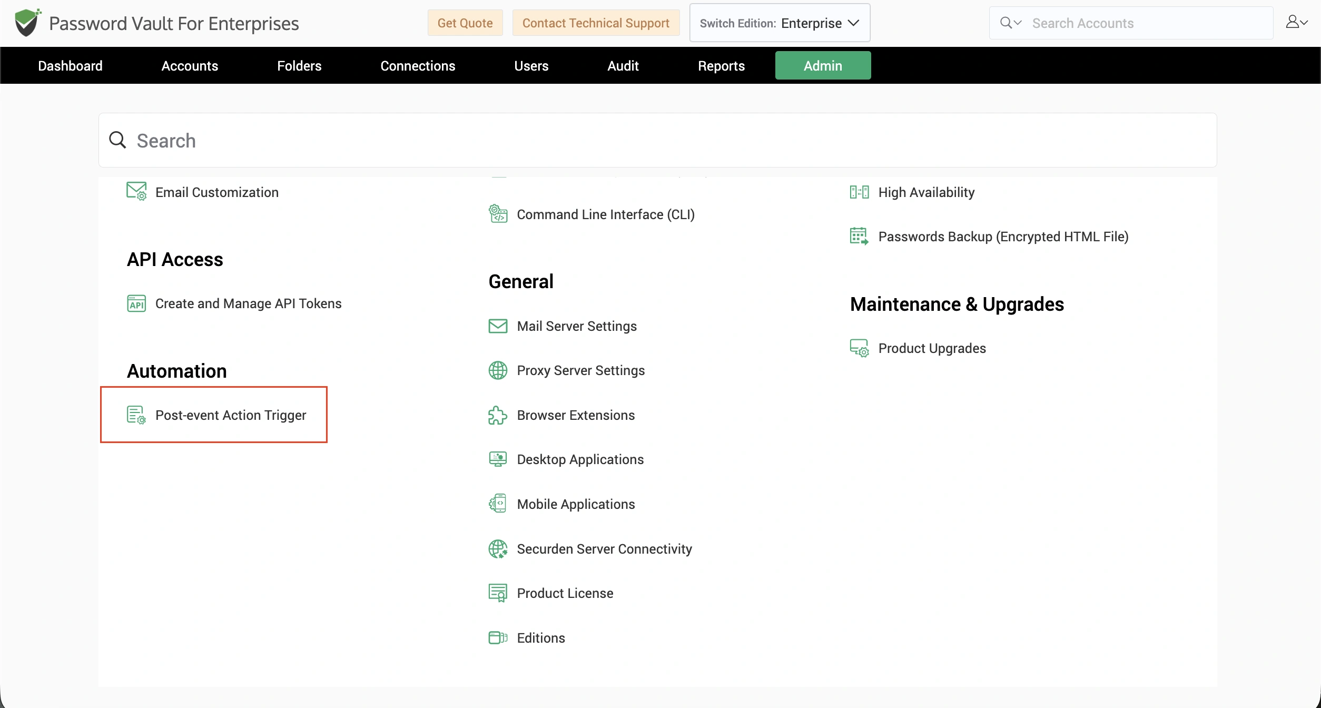Viewport: 1321px width, 708px height.
Task: Go to the Dashboard tab
Action: [70, 65]
